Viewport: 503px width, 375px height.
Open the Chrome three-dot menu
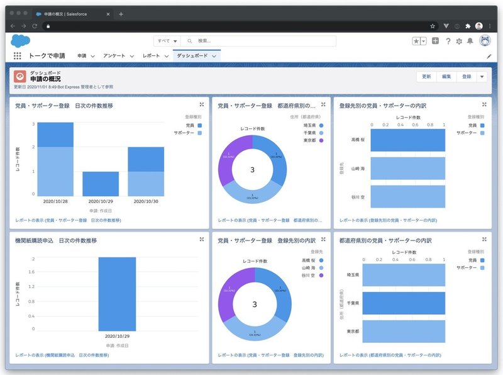pos(490,26)
